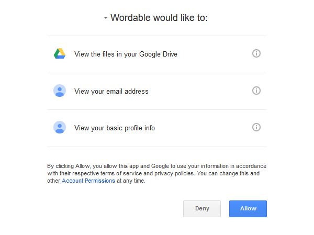The width and height of the screenshot is (314, 235).
Task: Click the avatar icon beside email address
Action: coord(60,91)
